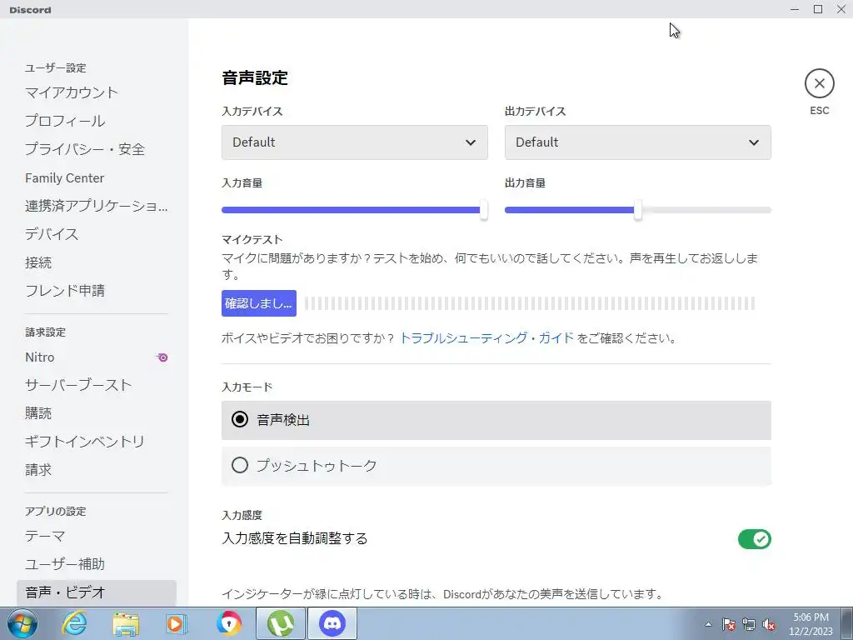The image size is (853, 640).
Task: Open Windows Start orb
Action: coord(22,623)
